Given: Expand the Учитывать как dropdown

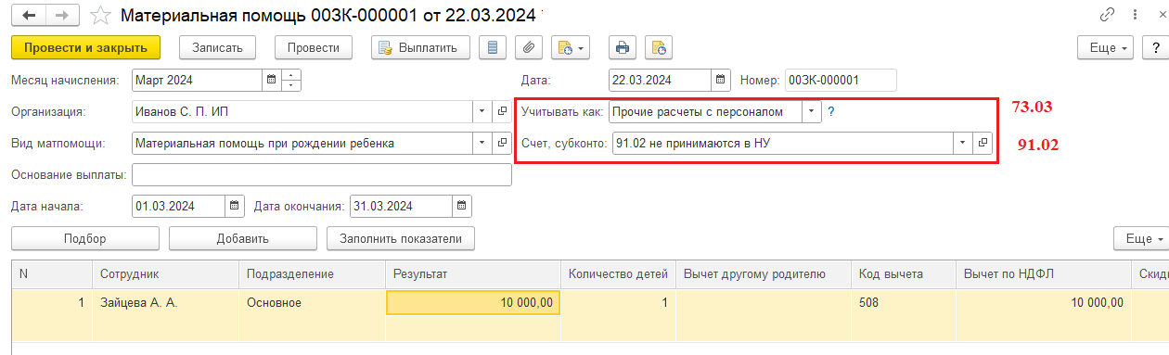Looking at the screenshot, I should tap(812, 111).
